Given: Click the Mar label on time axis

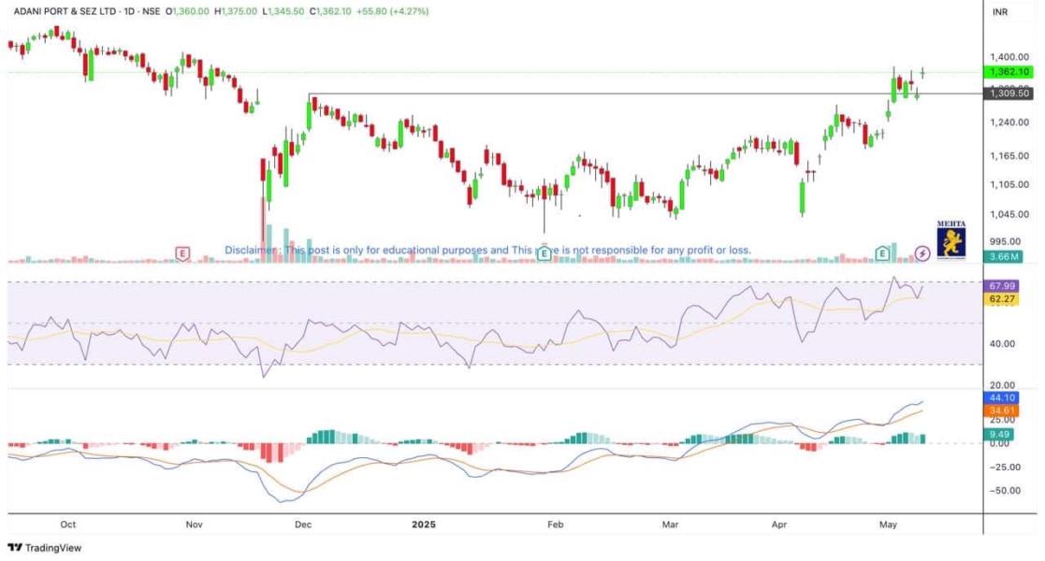Looking at the screenshot, I should tap(670, 525).
